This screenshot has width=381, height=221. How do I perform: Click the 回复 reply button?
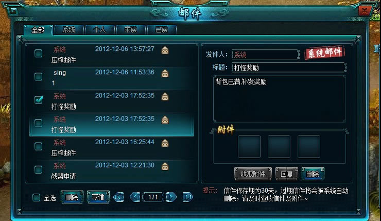click(x=287, y=174)
